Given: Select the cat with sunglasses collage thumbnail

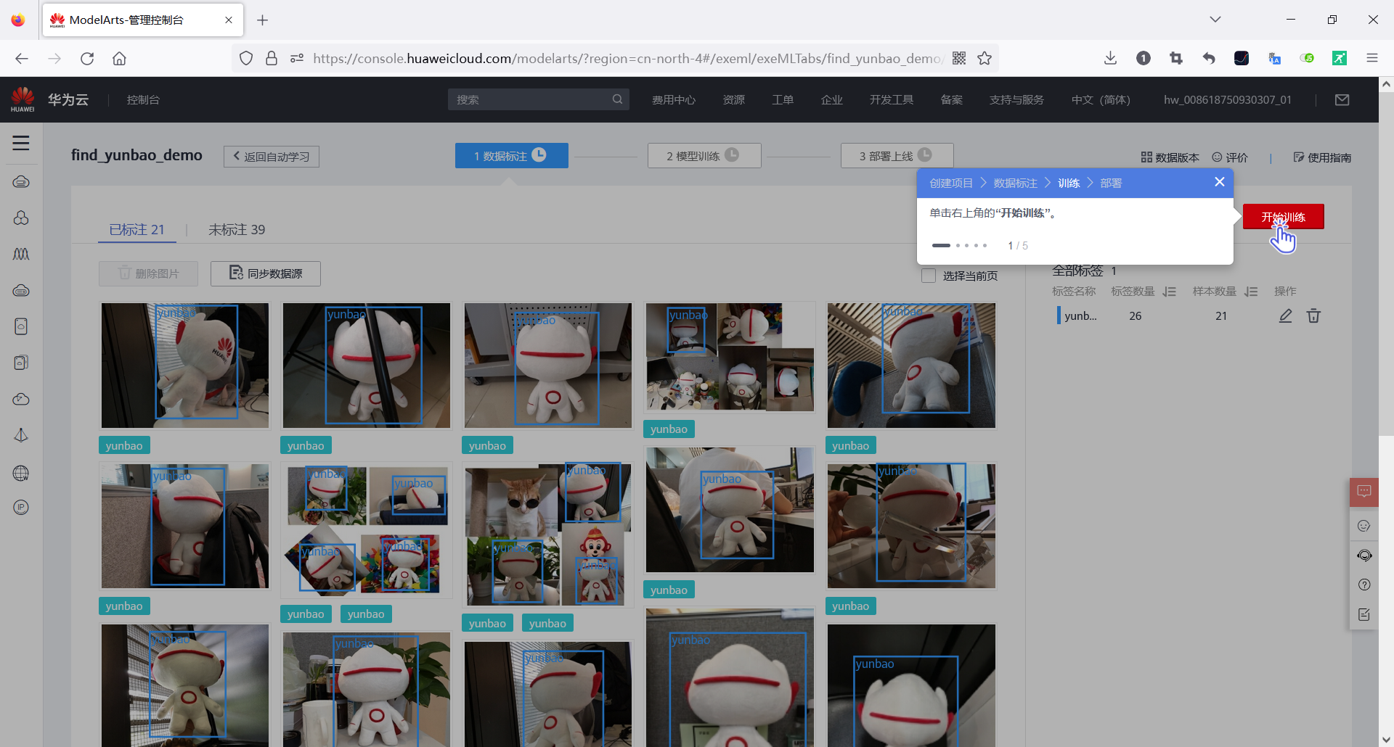Looking at the screenshot, I should point(548,534).
